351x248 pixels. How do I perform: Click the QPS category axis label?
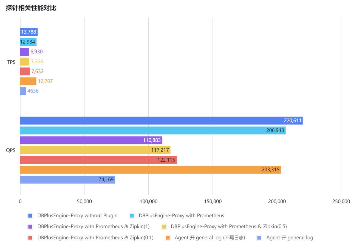[11, 150]
